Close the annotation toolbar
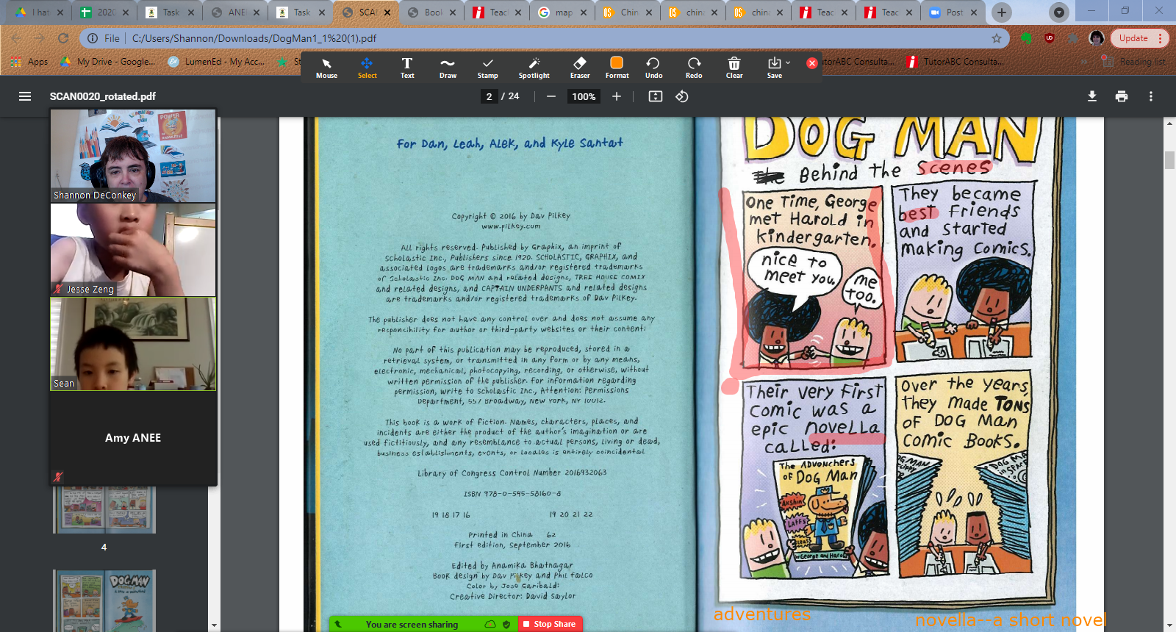Image resolution: width=1176 pixels, height=632 pixels. [812, 63]
